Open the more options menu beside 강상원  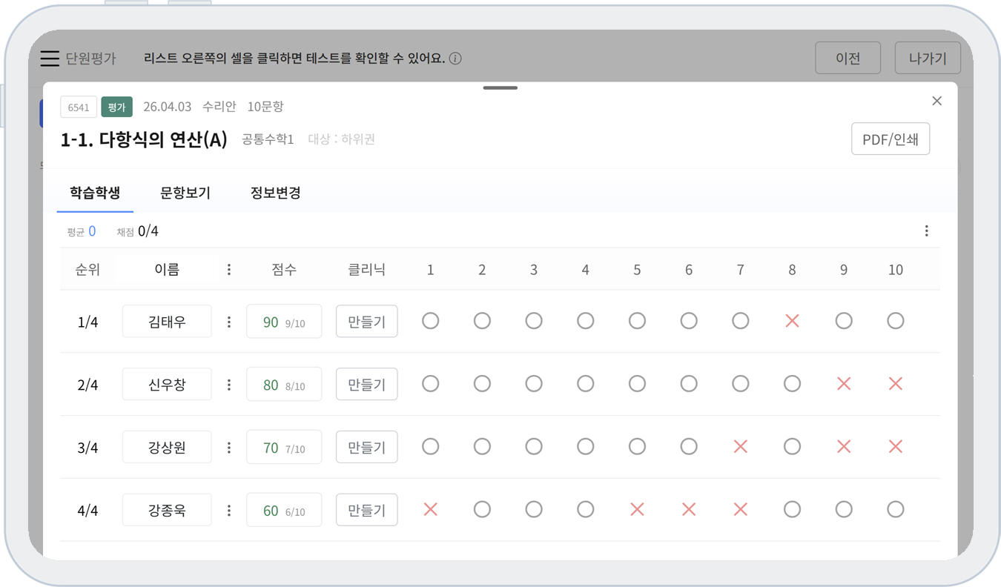[x=229, y=448]
